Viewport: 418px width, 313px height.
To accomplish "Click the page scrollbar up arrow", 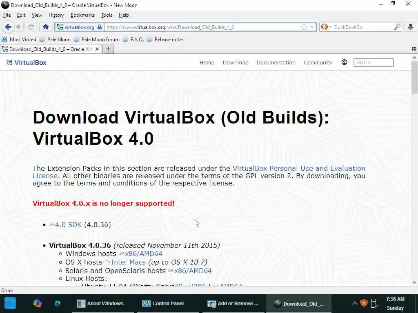I will pos(414,57).
